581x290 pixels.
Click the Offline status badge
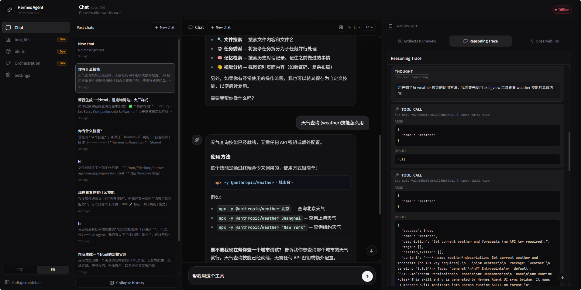[x=562, y=10]
